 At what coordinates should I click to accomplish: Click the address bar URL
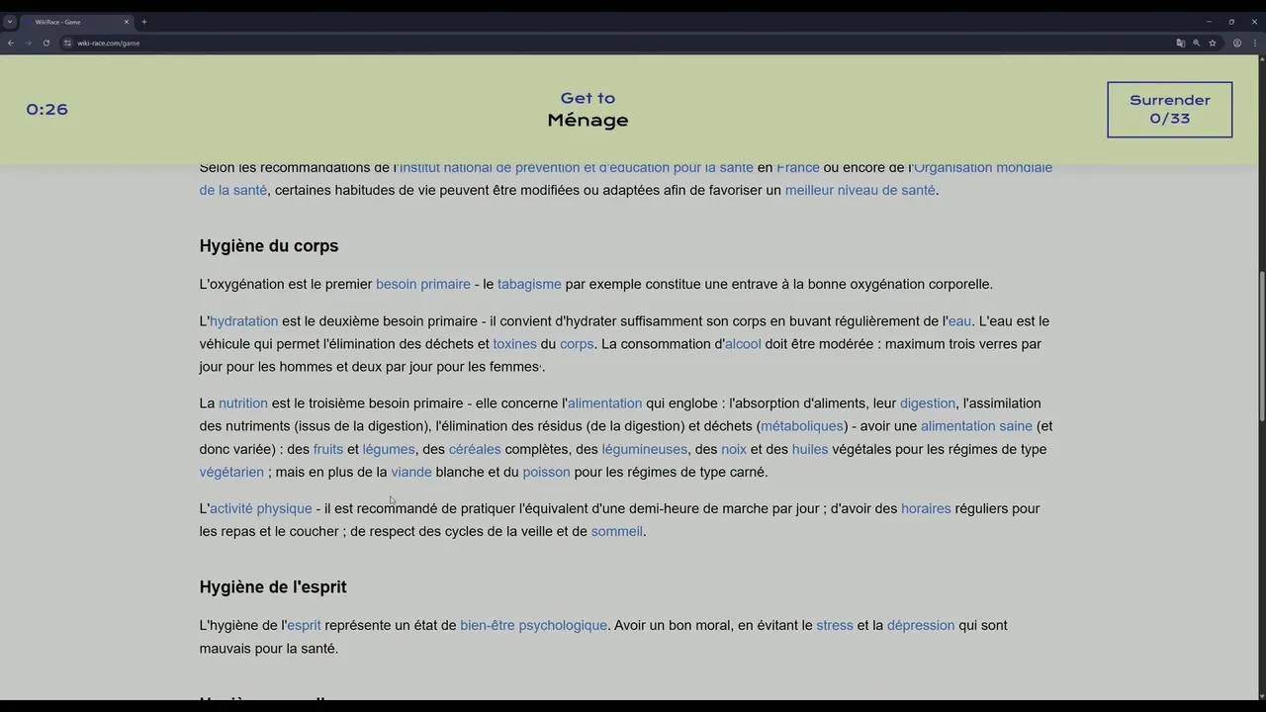click(x=109, y=43)
